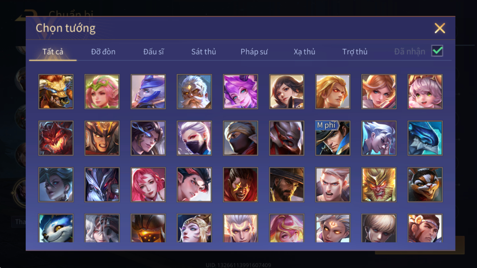Choose the bearded cowboy hat hero
The height and width of the screenshot is (268, 477).
(287, 184)
